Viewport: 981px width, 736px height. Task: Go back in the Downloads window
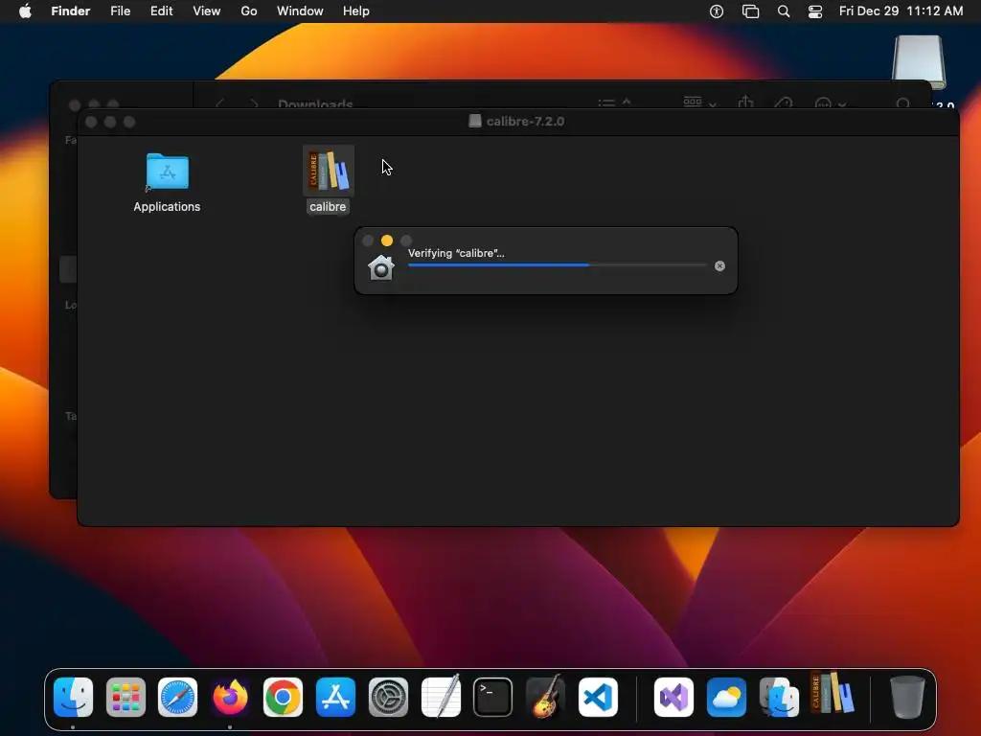[x=220, y=103]
